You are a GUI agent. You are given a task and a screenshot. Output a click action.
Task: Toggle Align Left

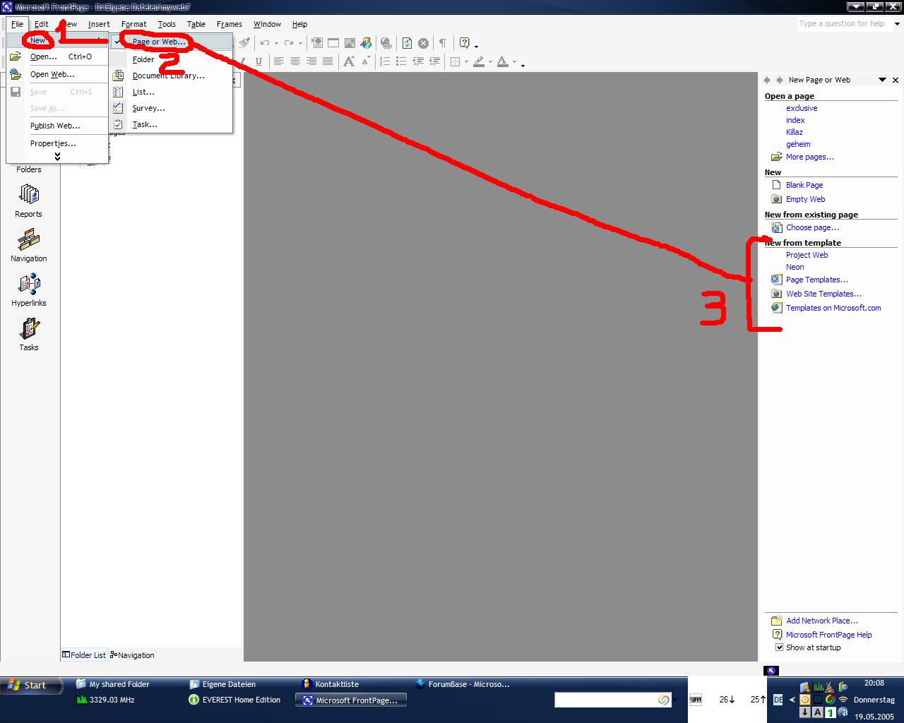(279, 61)
